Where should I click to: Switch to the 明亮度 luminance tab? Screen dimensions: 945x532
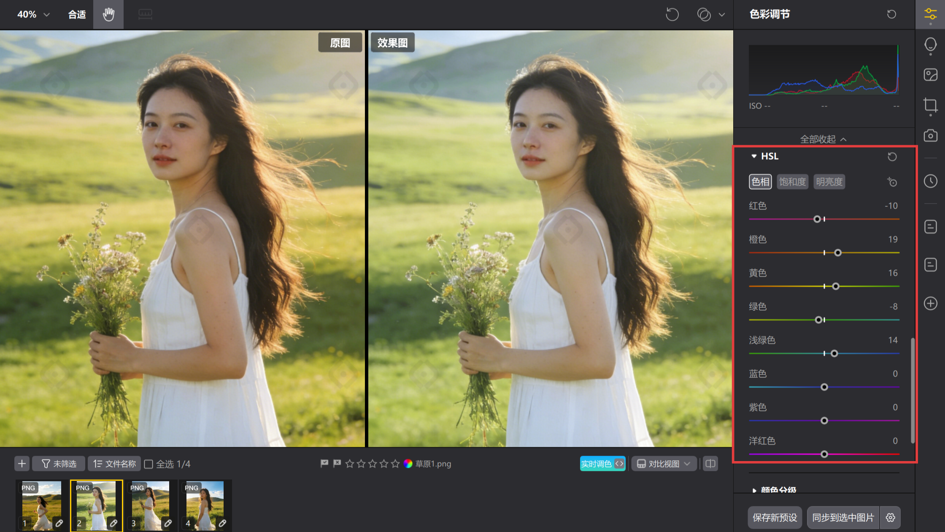point(829,182)
